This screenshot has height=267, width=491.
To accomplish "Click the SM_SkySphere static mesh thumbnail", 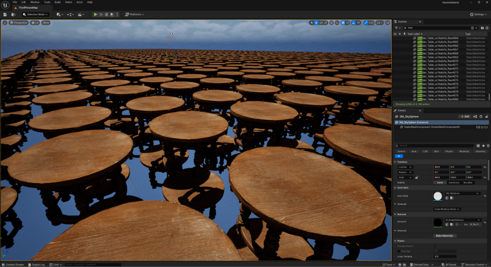I will click(438, 196).
